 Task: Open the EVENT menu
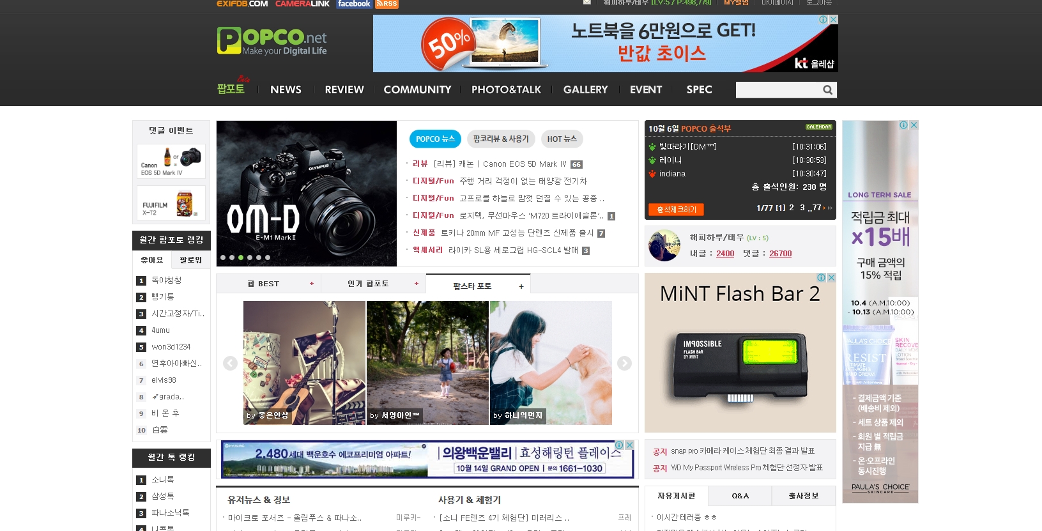(646, 89)
